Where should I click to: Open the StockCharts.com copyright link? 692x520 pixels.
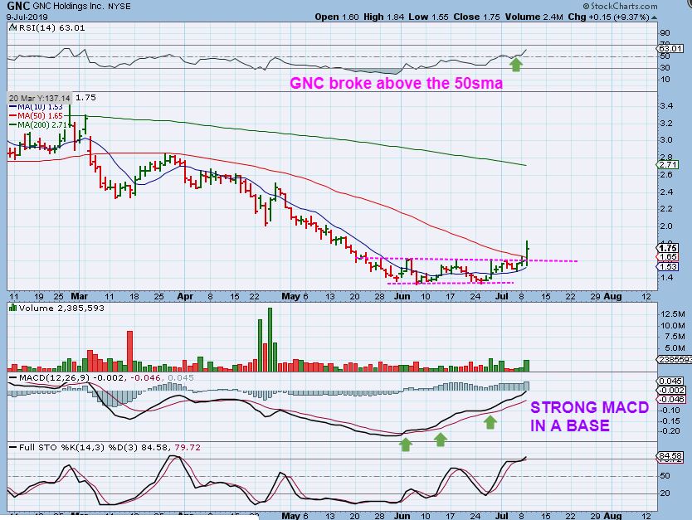point(620,6)
